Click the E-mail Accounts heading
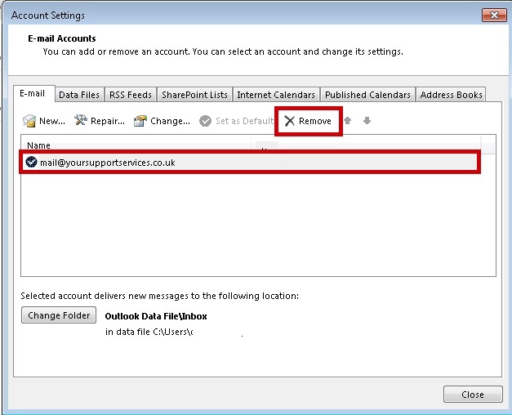This screenshot has height=415, width=512. (62, 38)
